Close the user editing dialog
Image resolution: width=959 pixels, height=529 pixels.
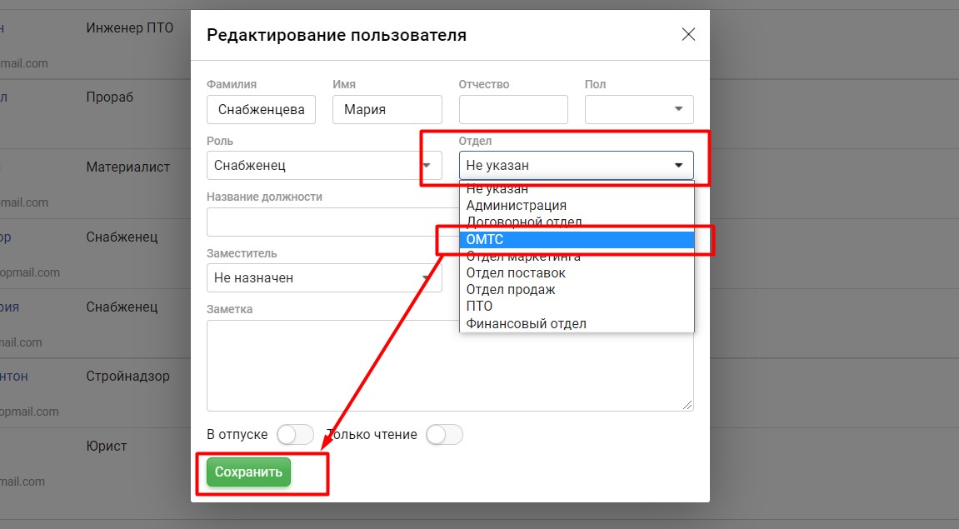pos(688,34)
